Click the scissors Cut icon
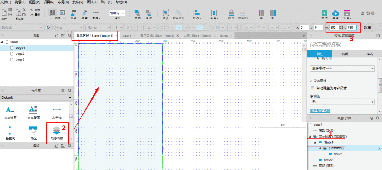 pyautogui.click(x=24, y=10)
